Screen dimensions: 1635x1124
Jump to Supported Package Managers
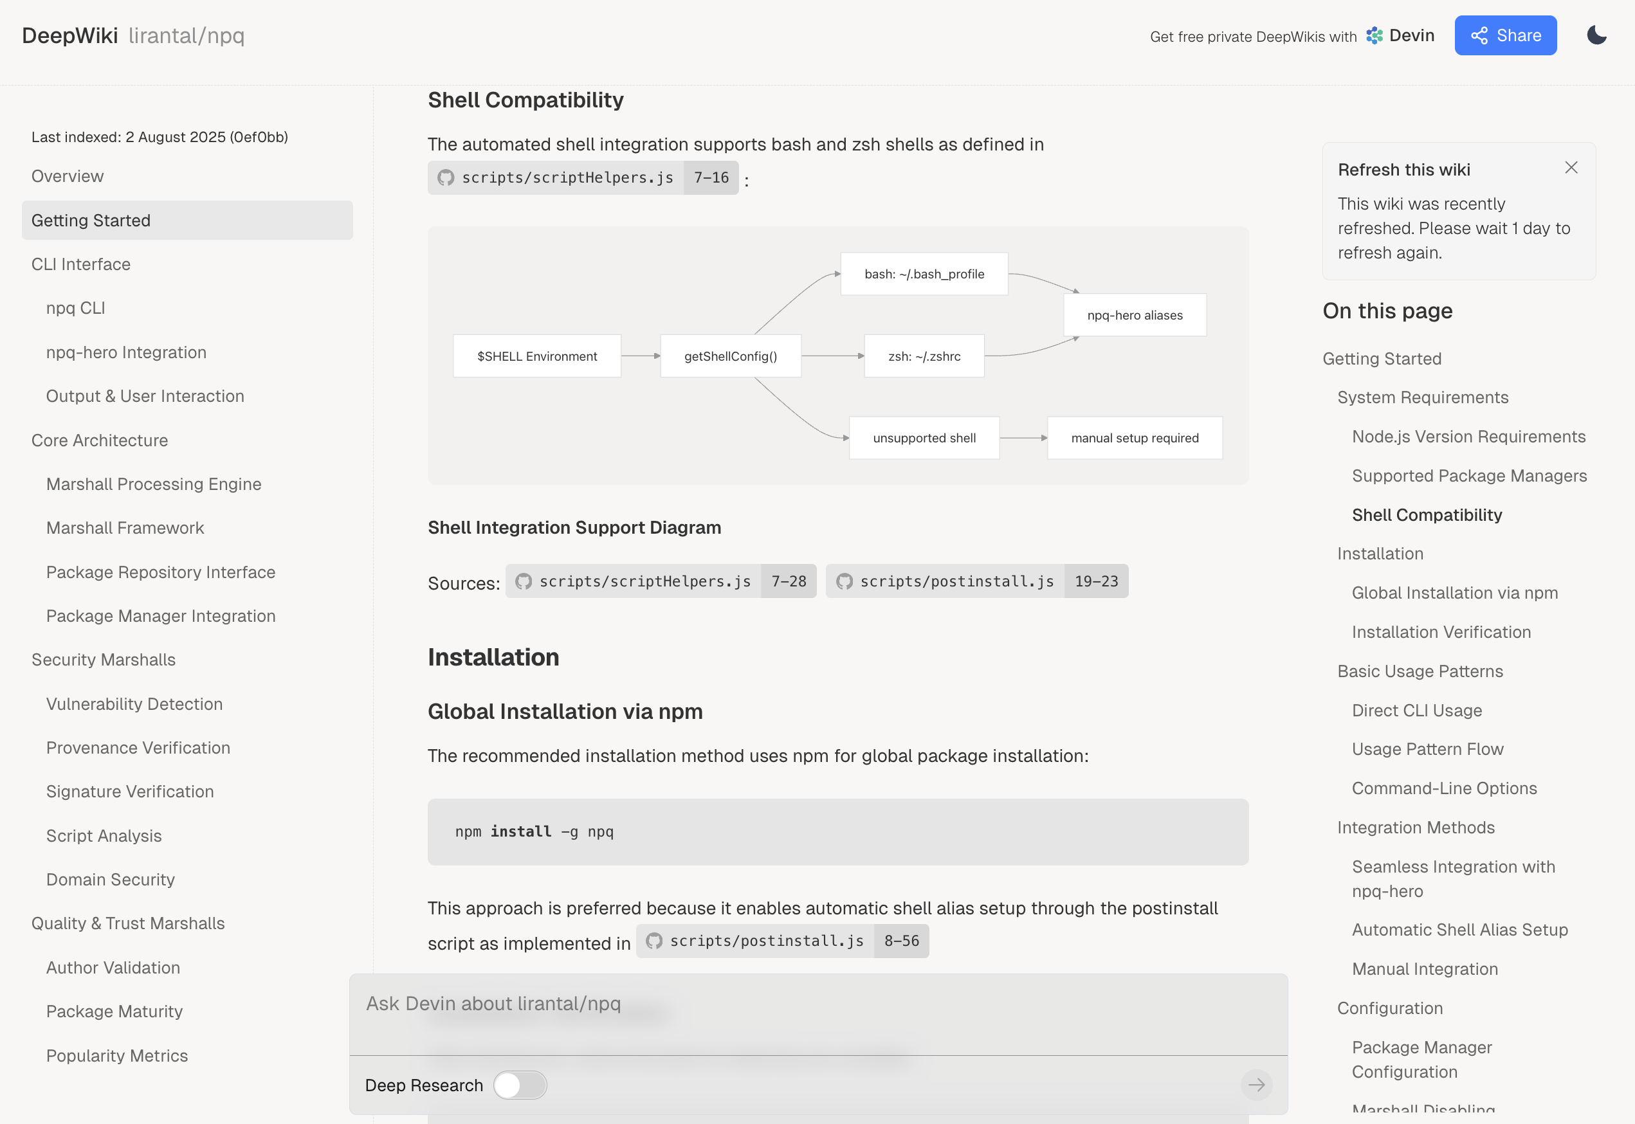tap(1469, 475)
